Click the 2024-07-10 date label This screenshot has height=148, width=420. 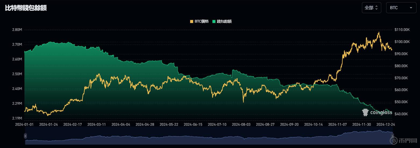[x=217, y=125]
